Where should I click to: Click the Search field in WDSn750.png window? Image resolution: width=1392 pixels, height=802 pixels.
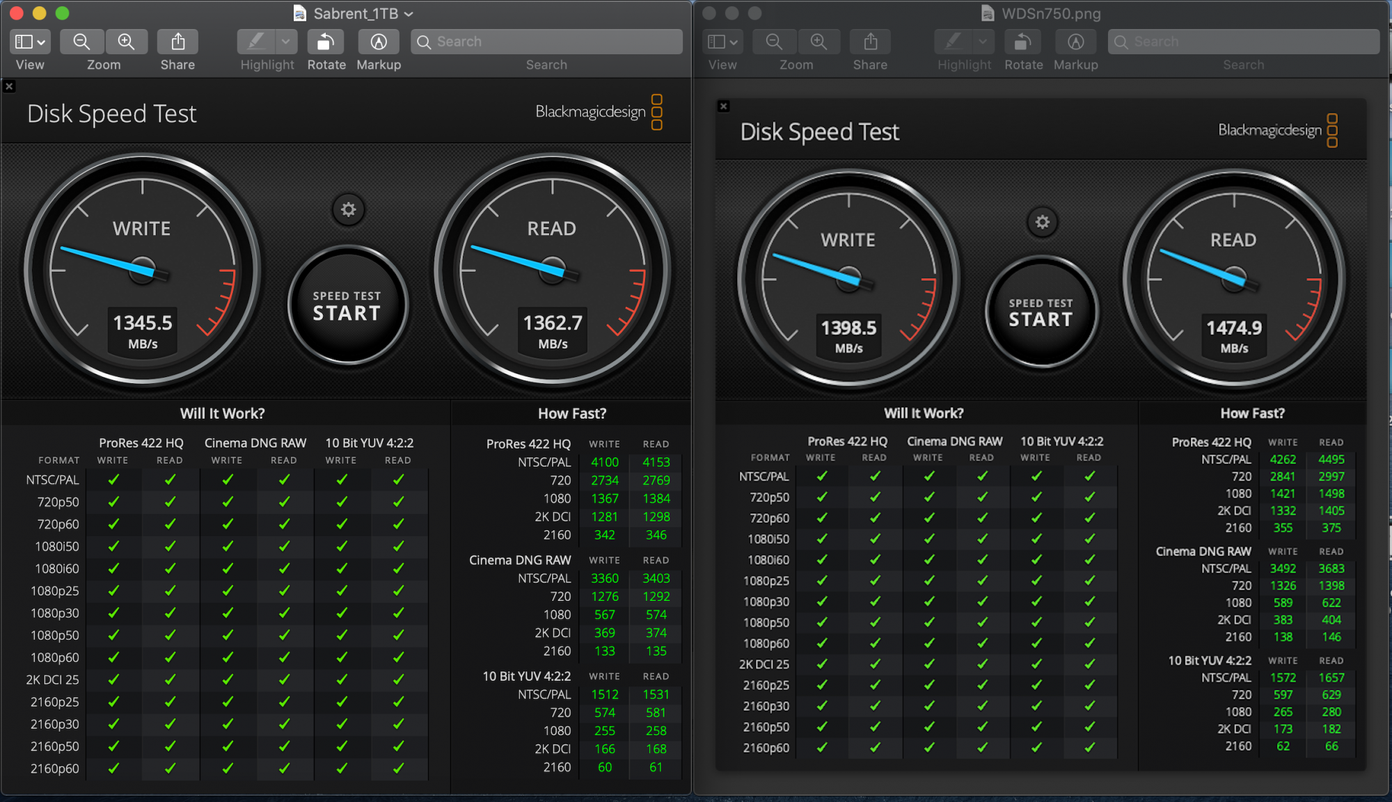[x=1244, y=42]
